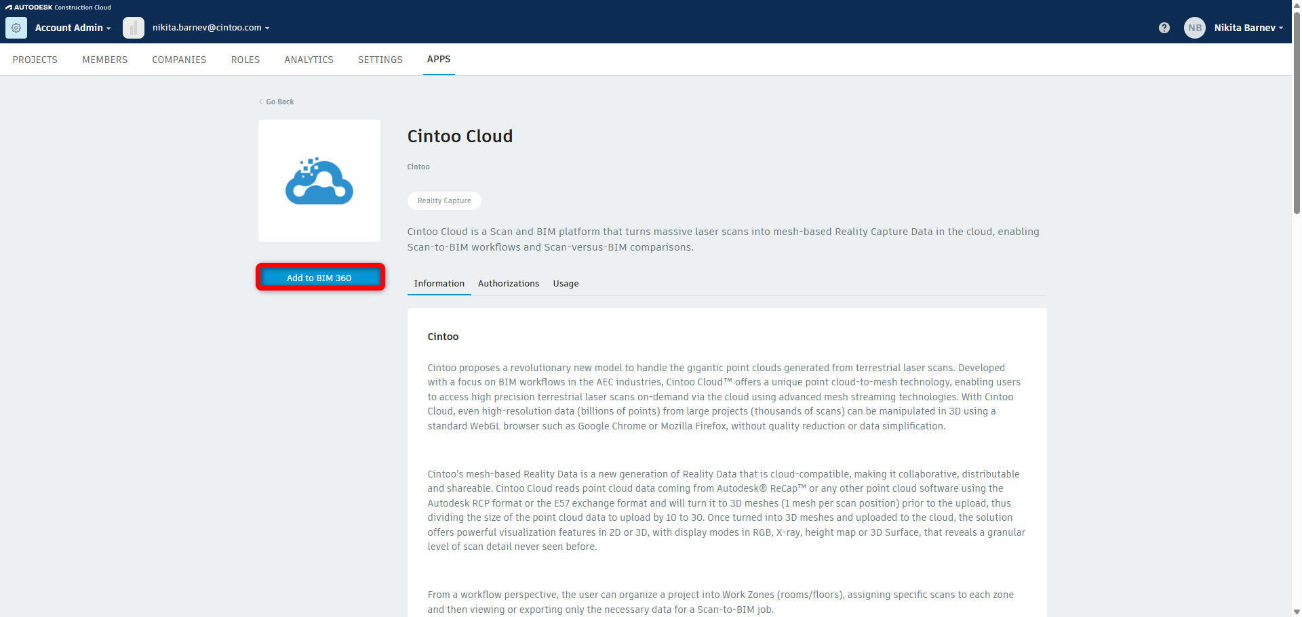Open the nikita.barnev@cintoo.com account dropdown
This screenshot has height=617, width=1302.
tap(211, 28)
